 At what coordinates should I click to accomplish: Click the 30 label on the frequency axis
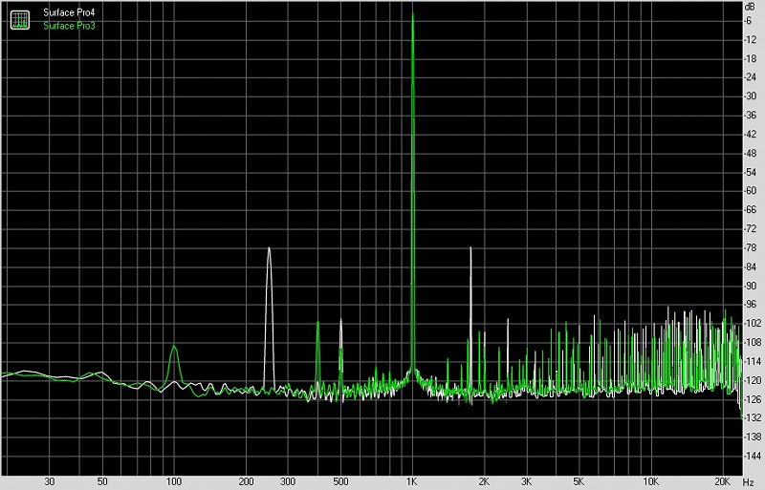50,482
